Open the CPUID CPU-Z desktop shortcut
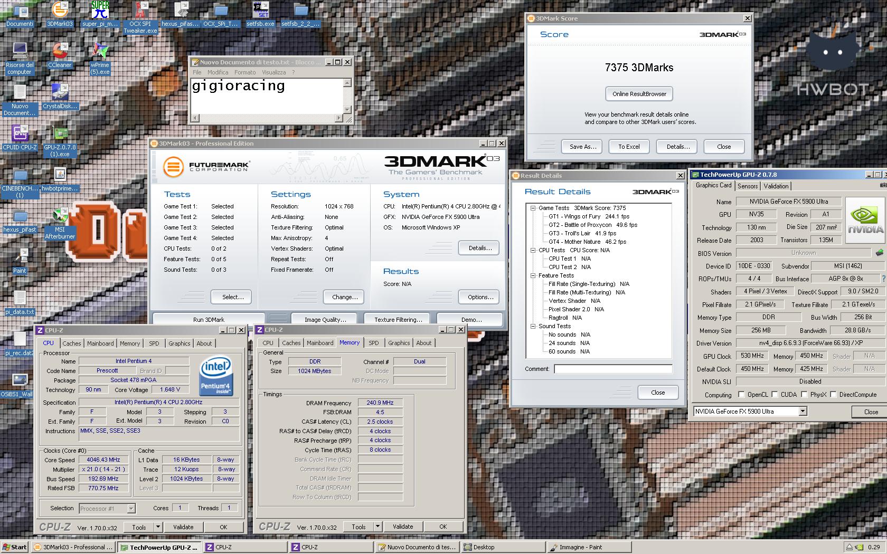Viewport: 887px width, 554px height. coord(20,138)
